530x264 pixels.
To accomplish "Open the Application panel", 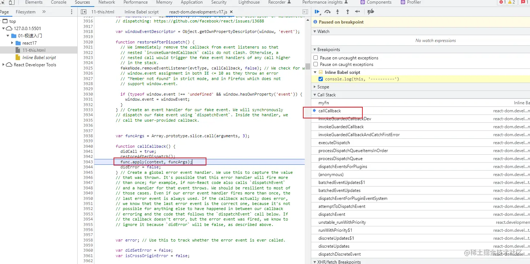I will click(x=192, y=2).
